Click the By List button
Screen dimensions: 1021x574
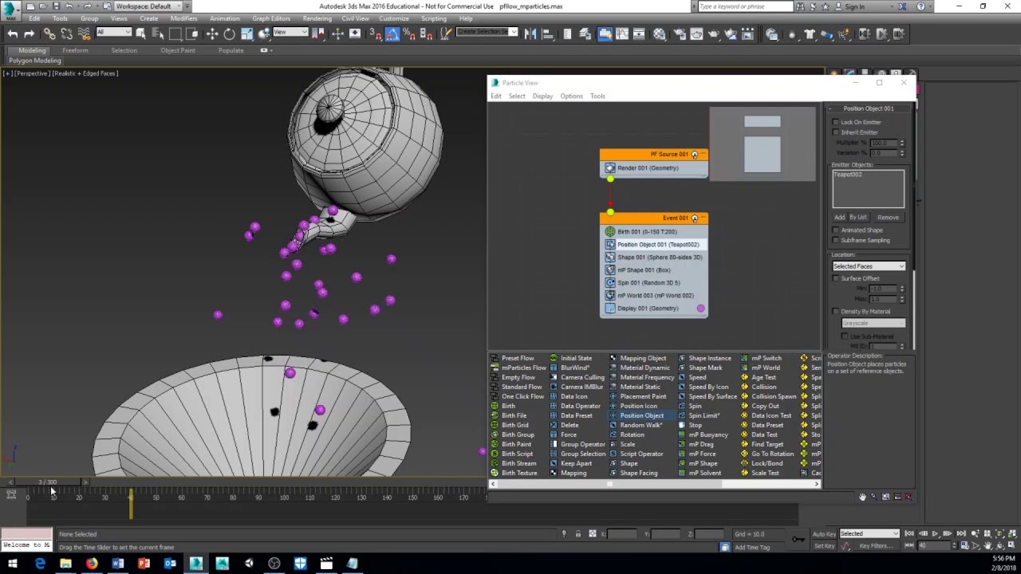click(857, 217)
